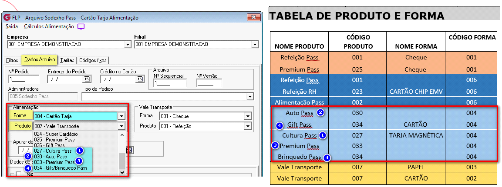Click the CARTÃO CHIP EMV cell
The image size is (502, 187).
click(x=416, y=92)
